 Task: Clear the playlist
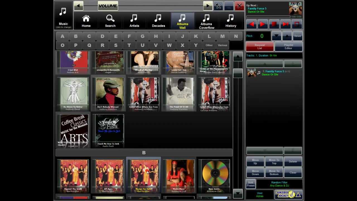[x=293, y=173]
